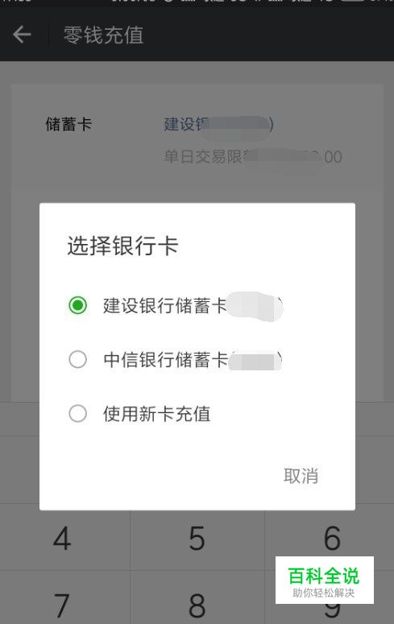Select the 使用新卡充值 text label

[x=156, y=414]
